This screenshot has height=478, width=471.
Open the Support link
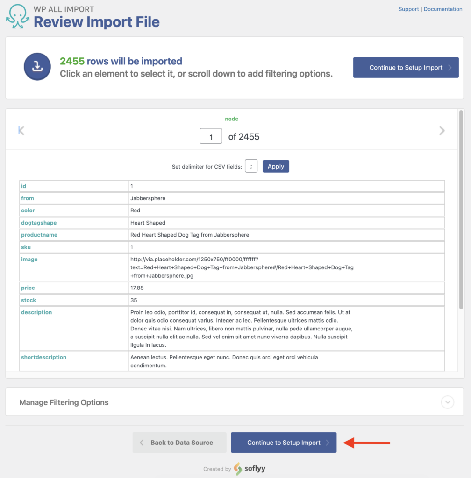(408, 9)
